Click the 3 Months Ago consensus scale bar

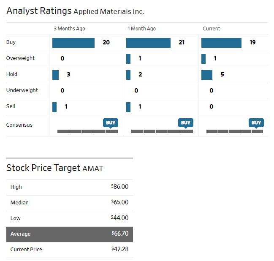(x=87, y=131)
